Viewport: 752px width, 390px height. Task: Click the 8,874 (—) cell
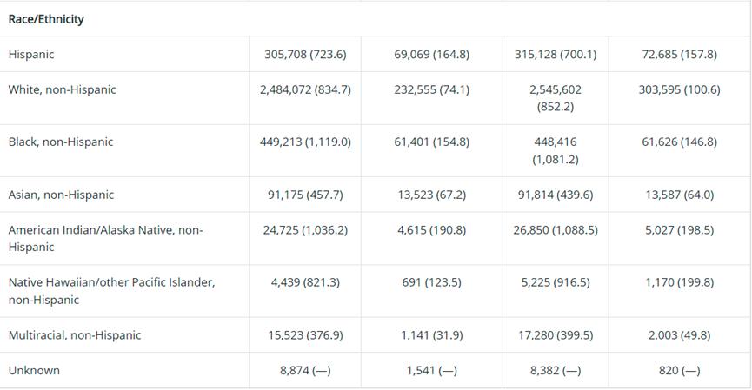(305, 370)
